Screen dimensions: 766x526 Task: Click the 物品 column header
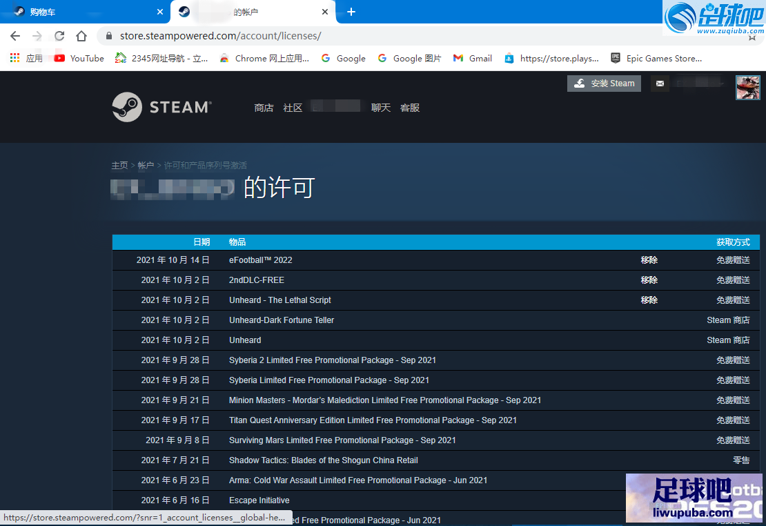[237, 242]
